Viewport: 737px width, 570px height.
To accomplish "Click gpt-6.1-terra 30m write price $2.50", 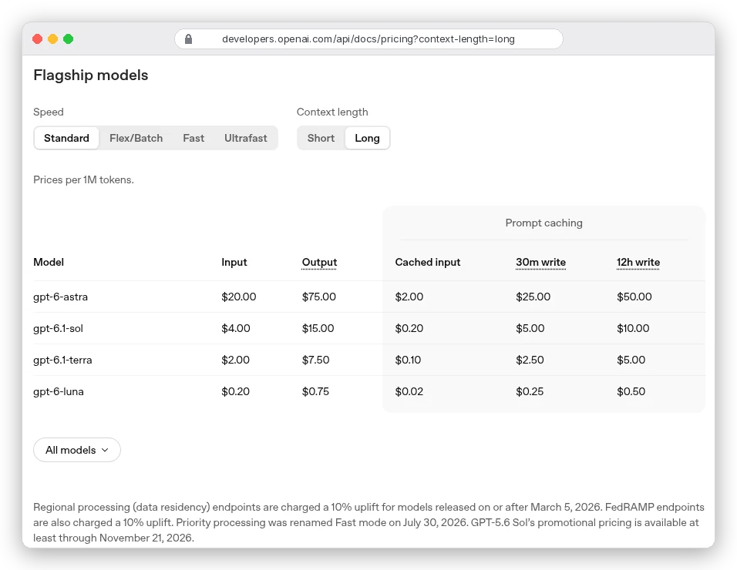I will click(x=530, y=360).
